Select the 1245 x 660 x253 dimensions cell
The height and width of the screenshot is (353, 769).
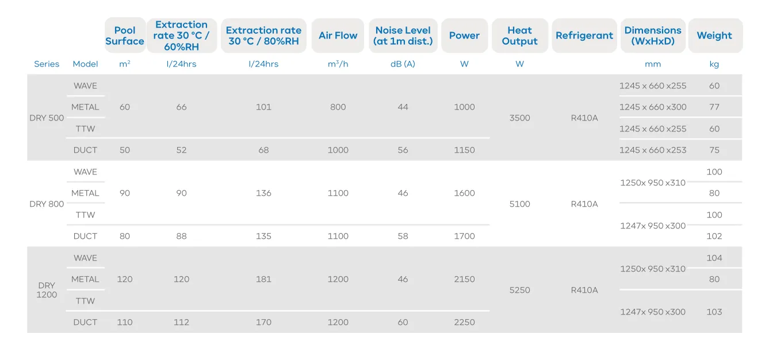coord(653,150)
